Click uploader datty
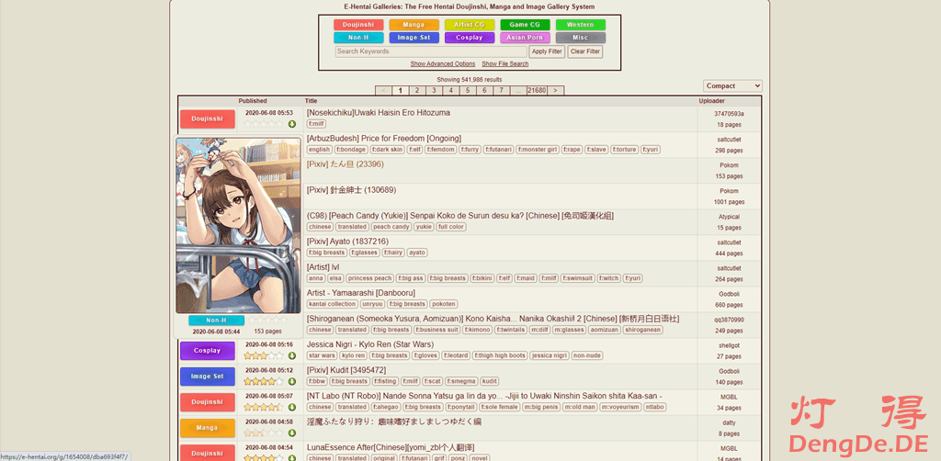Viewport: 941px width, 461px height. click(x=729, y=422)
